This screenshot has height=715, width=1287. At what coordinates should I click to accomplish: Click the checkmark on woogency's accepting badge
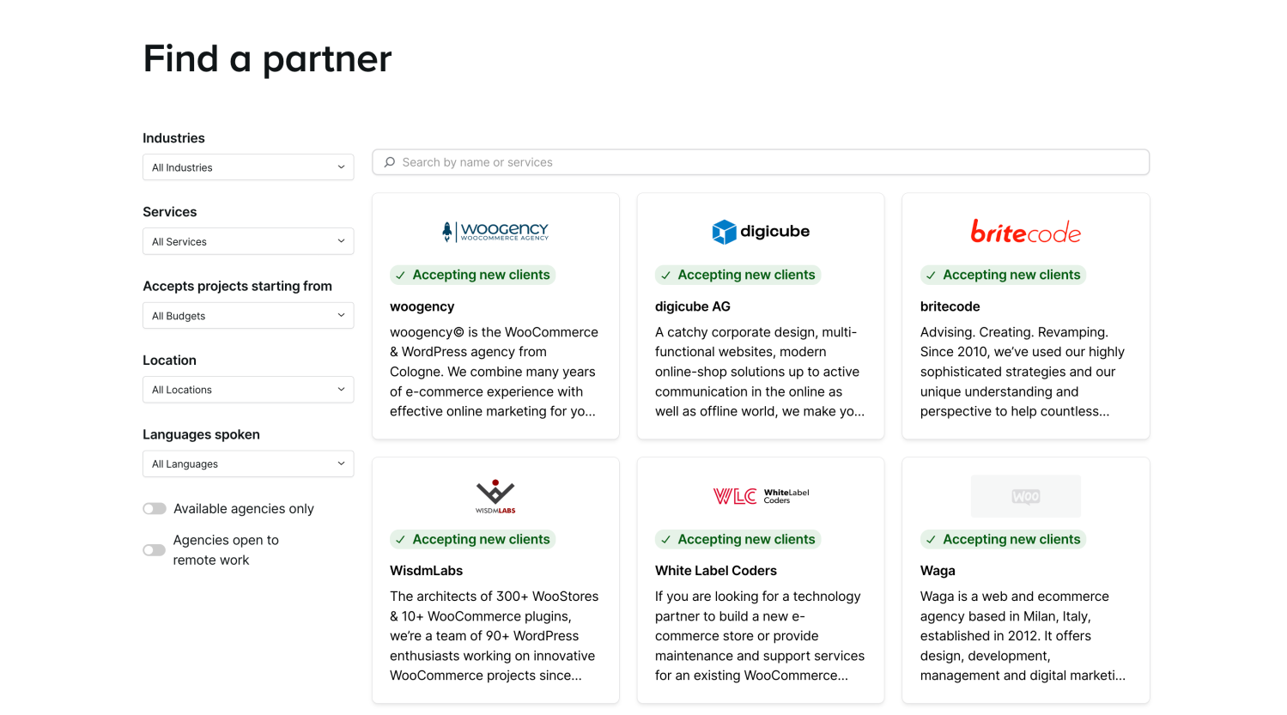[401, 276]
